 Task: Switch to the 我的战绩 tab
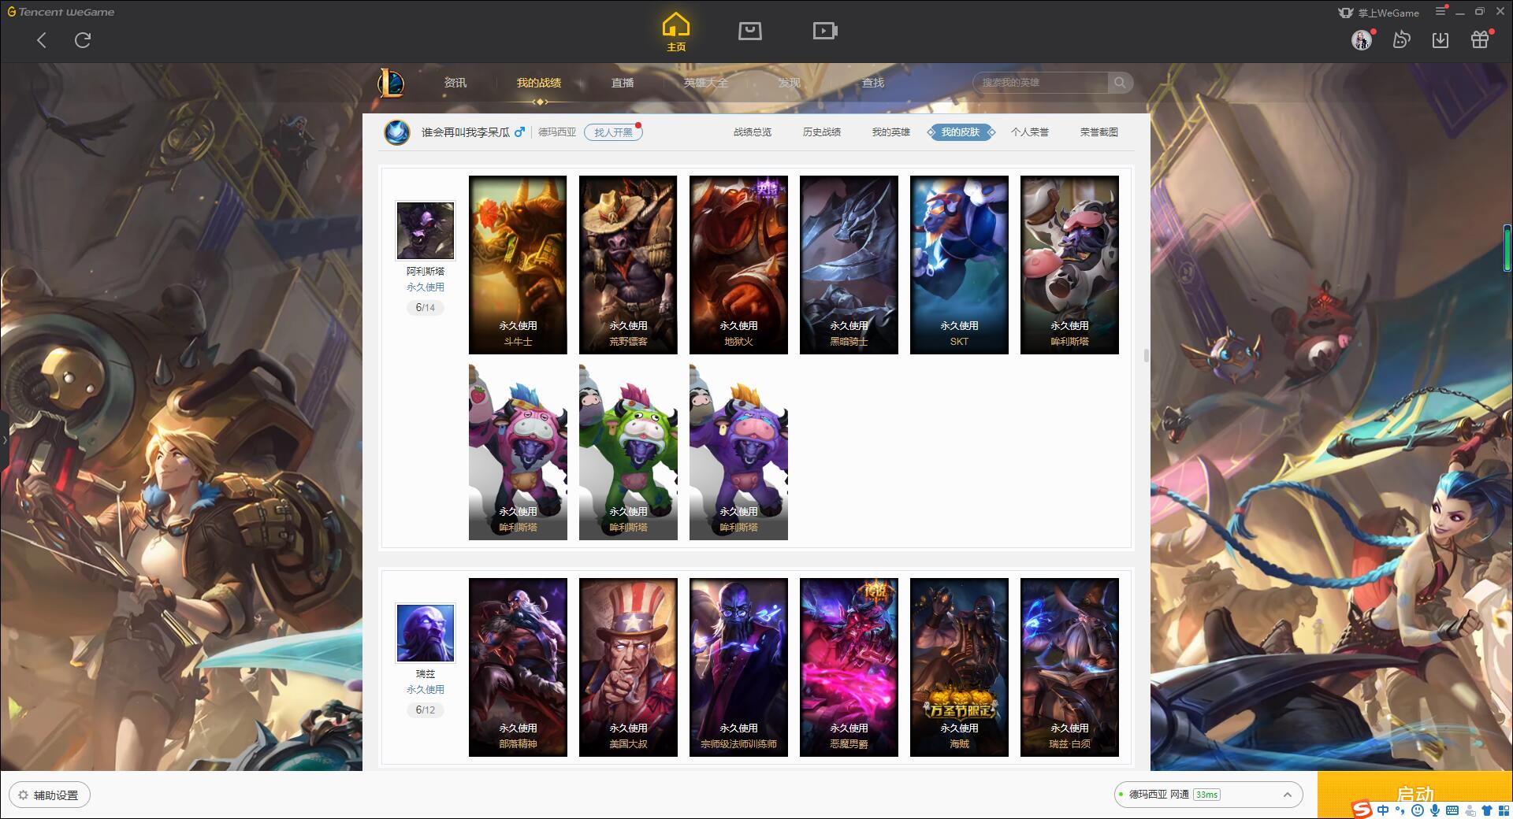539,83
